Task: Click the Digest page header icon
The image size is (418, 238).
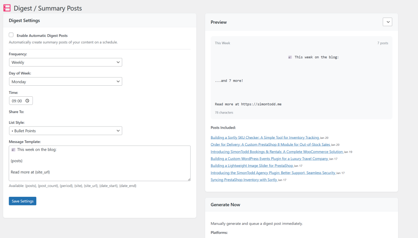Action: pyautogui.click(x=7, y=8)
